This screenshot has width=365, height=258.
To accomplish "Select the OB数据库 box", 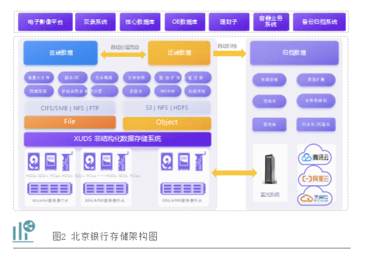I will (x=185, y=22).
